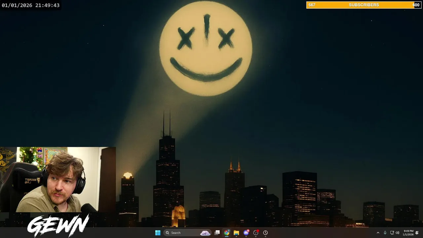Open File Explorer from the taskbar
Viewport: 423px width, 238px height.
236,233
